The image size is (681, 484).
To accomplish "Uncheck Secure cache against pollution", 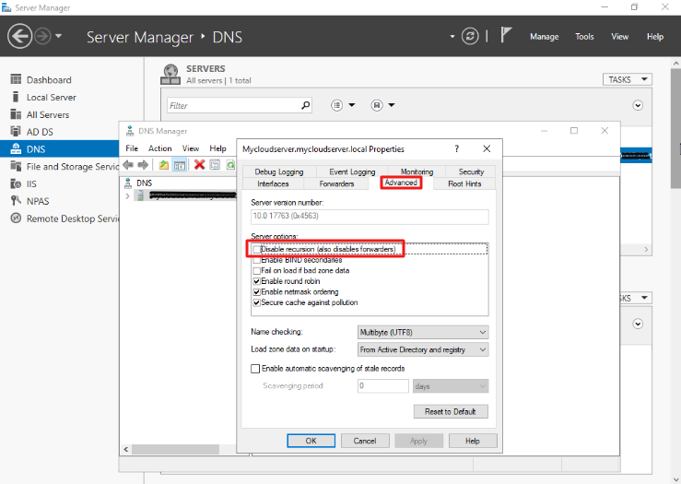I will (257, 302).
